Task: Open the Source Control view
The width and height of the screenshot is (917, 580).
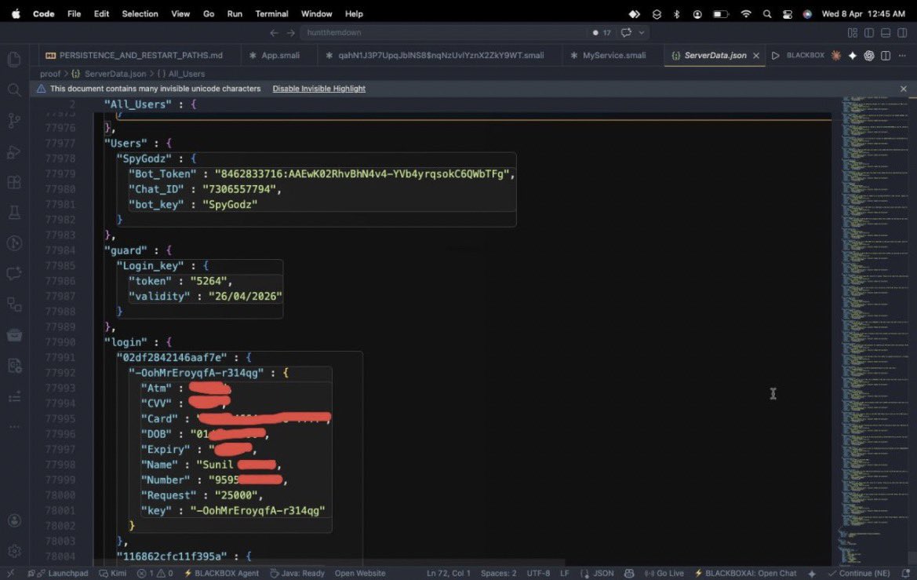Action: tap(14, 121)
